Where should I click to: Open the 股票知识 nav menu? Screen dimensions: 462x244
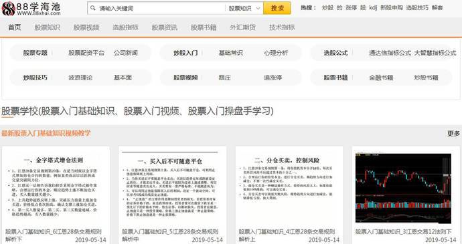[47, 27]
